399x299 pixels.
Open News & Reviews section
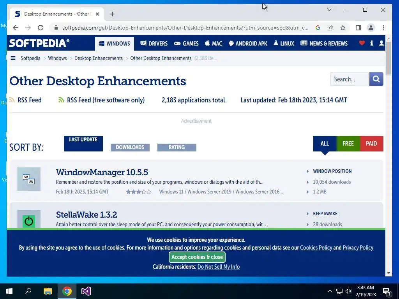click(x=324, y=44)
